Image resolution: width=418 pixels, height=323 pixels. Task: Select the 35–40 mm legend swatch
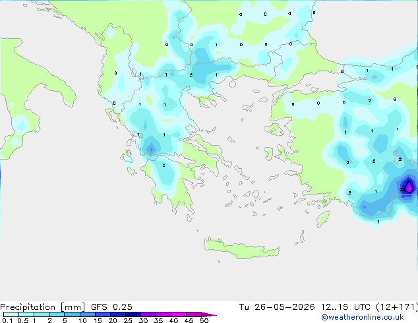(x=163, y=314)
